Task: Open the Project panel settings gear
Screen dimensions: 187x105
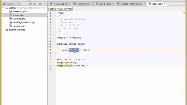Action: point(40,4)
